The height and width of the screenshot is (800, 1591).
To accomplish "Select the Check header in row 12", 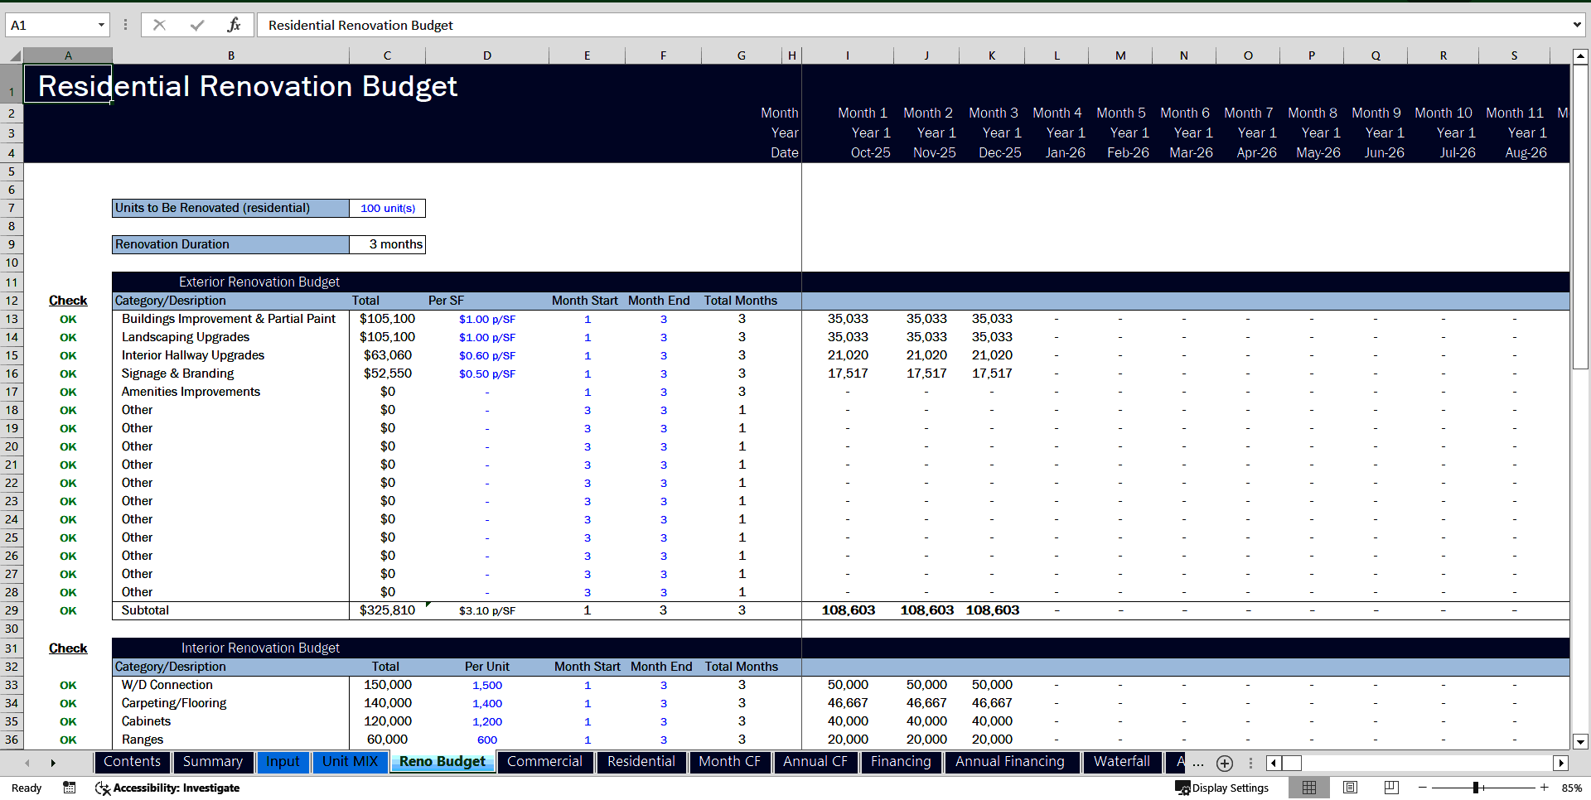I will 68,301.
